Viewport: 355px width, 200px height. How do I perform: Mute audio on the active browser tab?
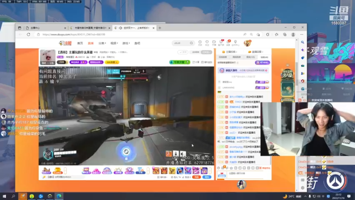click(x=120, y=28)
